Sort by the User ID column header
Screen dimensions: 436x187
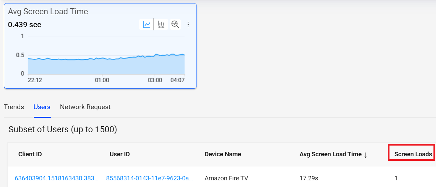click(120, 154)
